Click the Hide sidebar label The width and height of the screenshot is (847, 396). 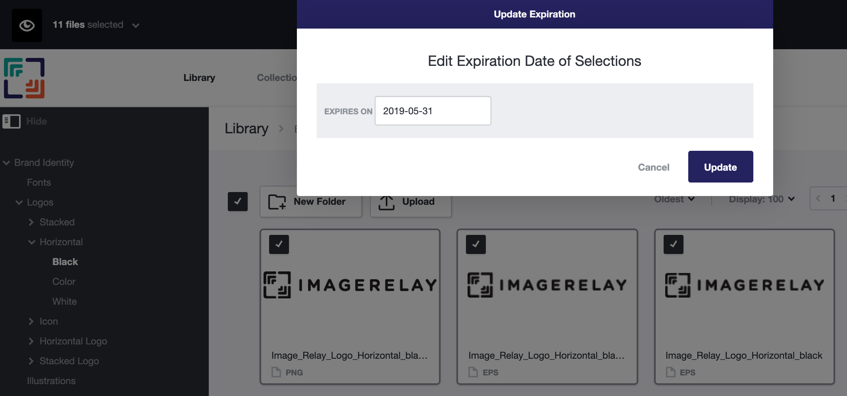37,121
